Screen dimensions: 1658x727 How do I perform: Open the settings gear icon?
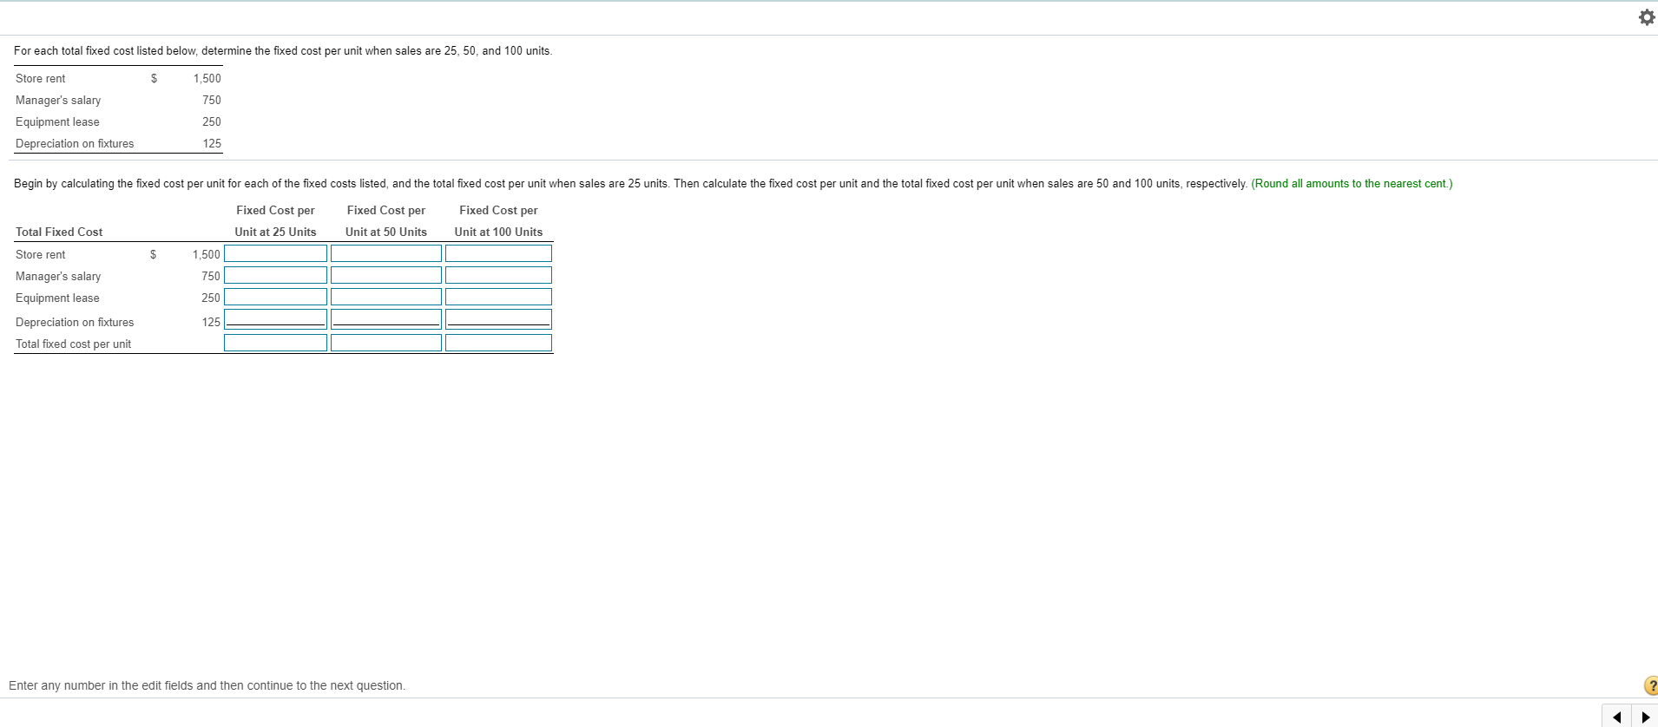[x=1647, y=18]
